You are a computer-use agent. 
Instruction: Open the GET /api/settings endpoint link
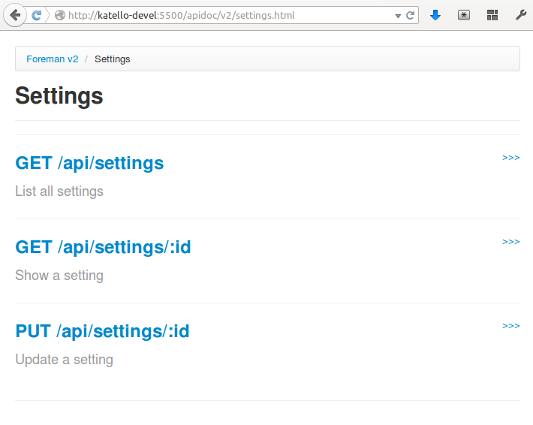coord(89,163)
